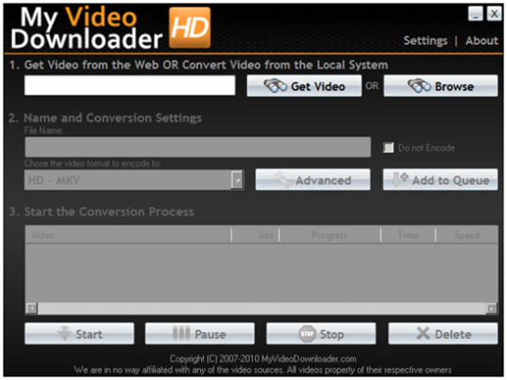Click the Browse button label
Viewport: 507px width, 380px height.
pyautogui.click(x=454, y=86)
